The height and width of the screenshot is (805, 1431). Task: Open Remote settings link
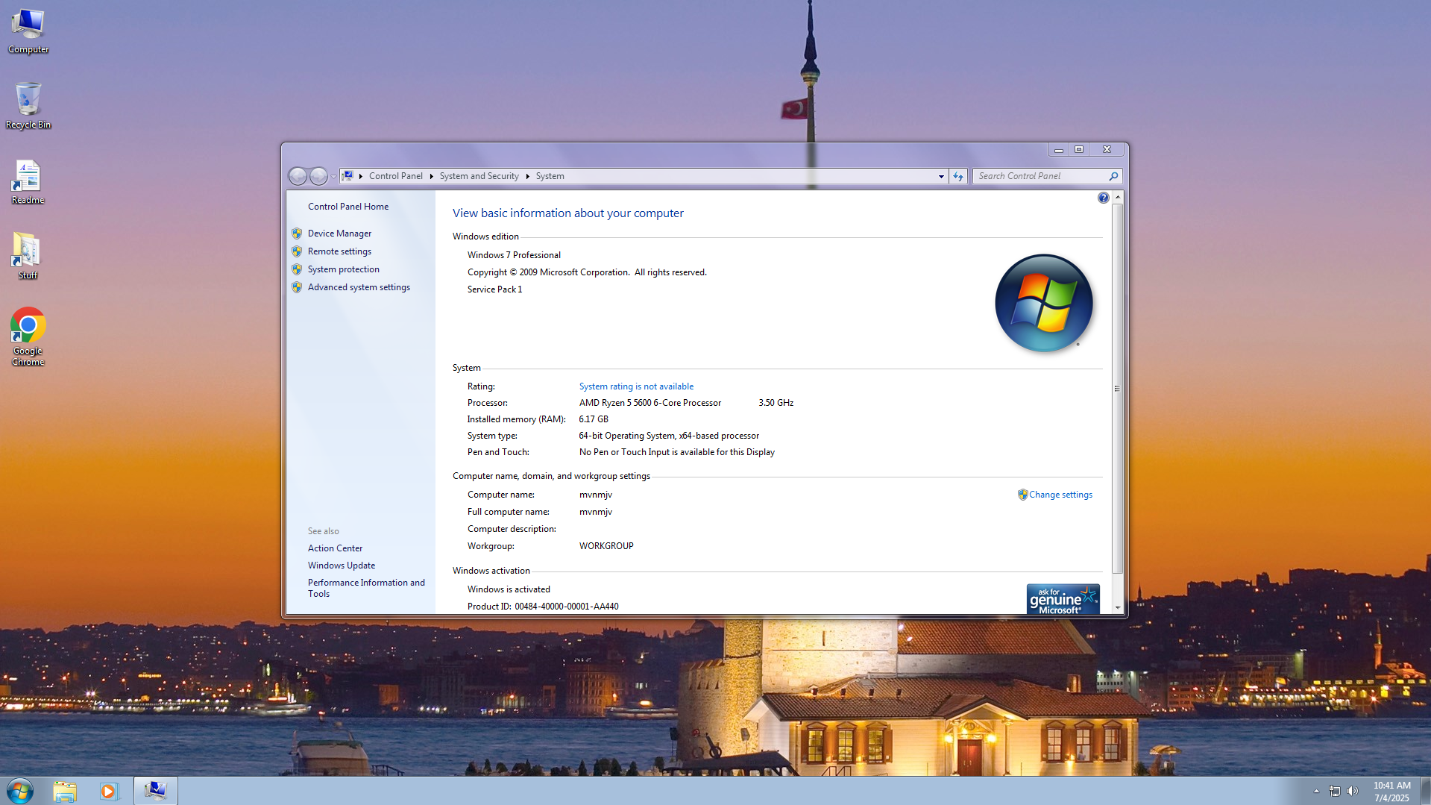339,251
